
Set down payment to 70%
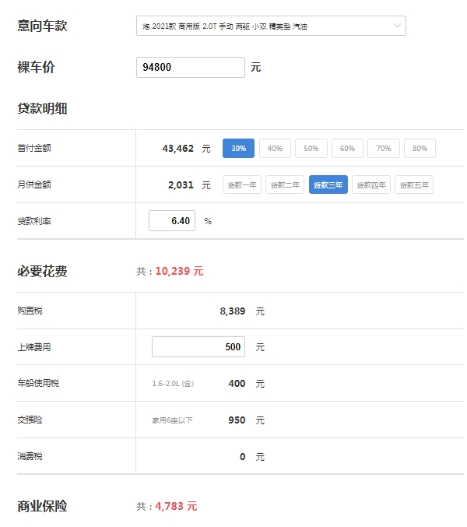point(384,148)
